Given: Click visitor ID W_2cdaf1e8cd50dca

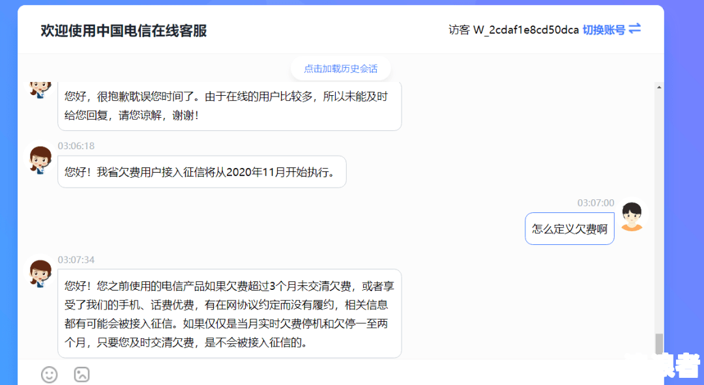Looking at the screenshot, I should click(x=526, y=30).
